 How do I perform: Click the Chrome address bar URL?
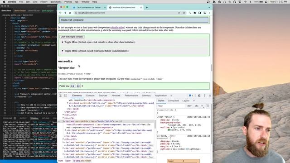[92, 13]
